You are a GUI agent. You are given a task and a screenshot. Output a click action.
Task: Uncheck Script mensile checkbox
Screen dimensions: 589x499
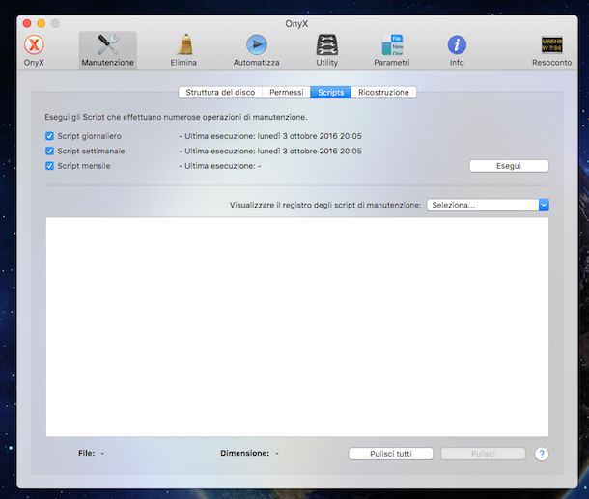[49, 166]
